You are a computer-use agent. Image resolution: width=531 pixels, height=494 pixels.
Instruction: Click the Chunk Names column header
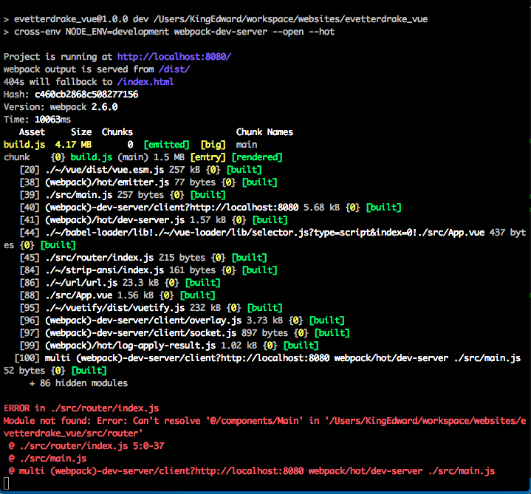pyautogui.click(x=264, y=132)
